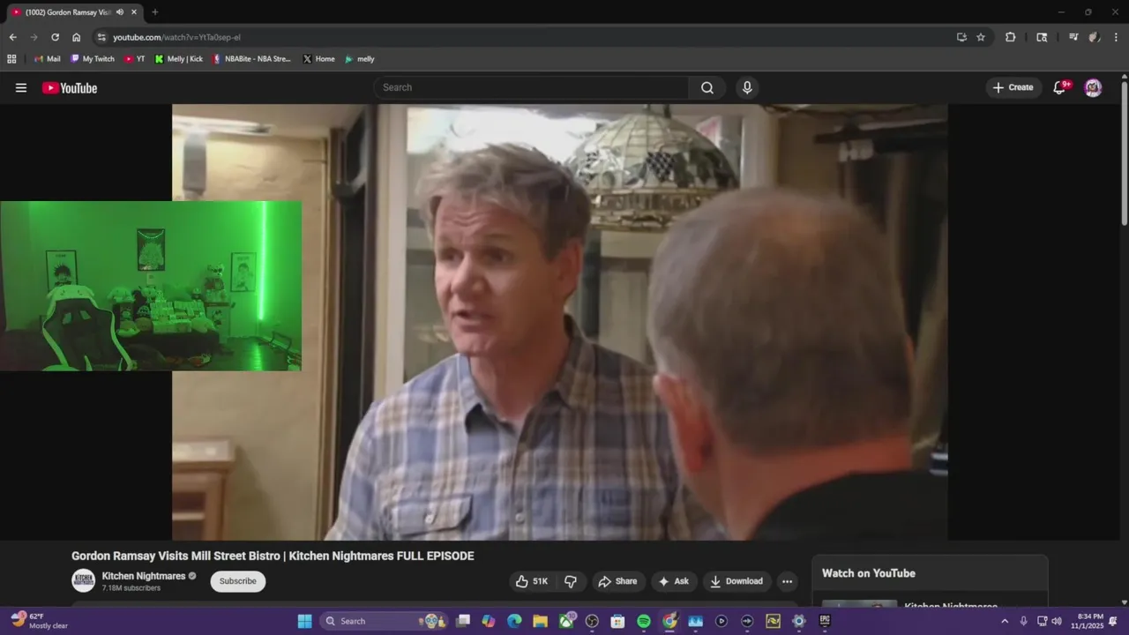Focus the YouTube search input field
1129x635 pixels.
531,87
